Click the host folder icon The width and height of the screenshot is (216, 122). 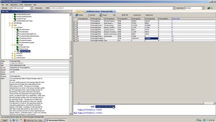click(x=12, y=25)
